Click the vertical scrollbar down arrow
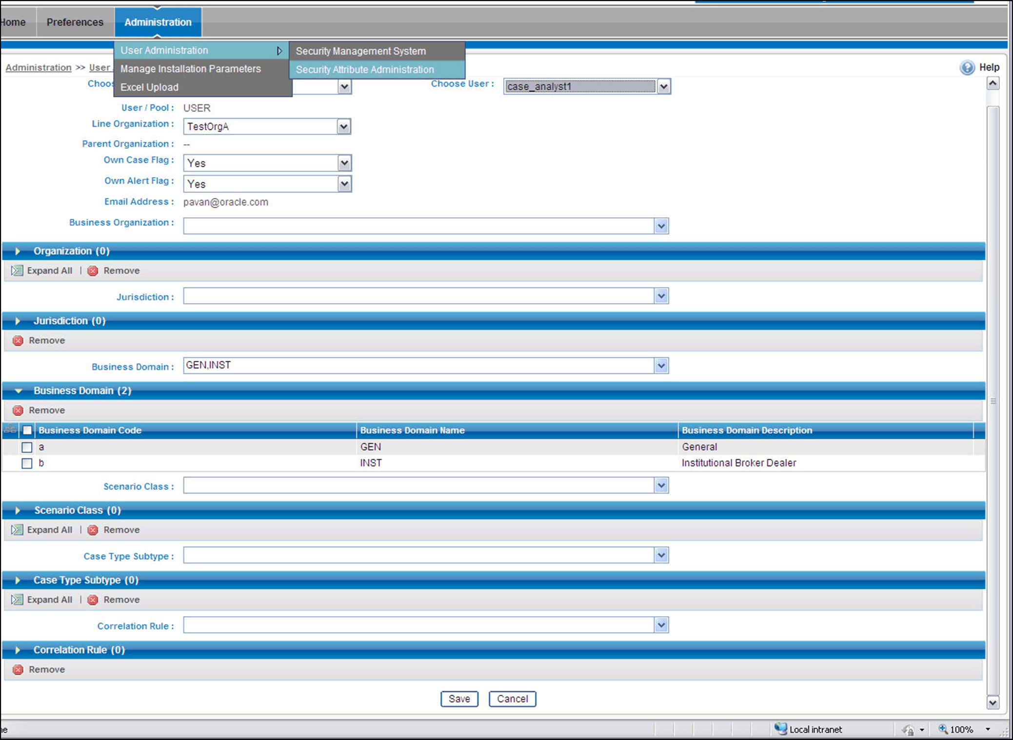 pos(993,702)
